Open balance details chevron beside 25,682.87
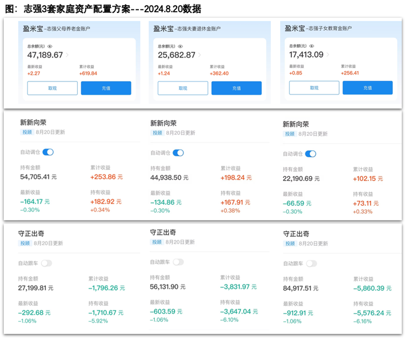 click(x=199, y=55)
